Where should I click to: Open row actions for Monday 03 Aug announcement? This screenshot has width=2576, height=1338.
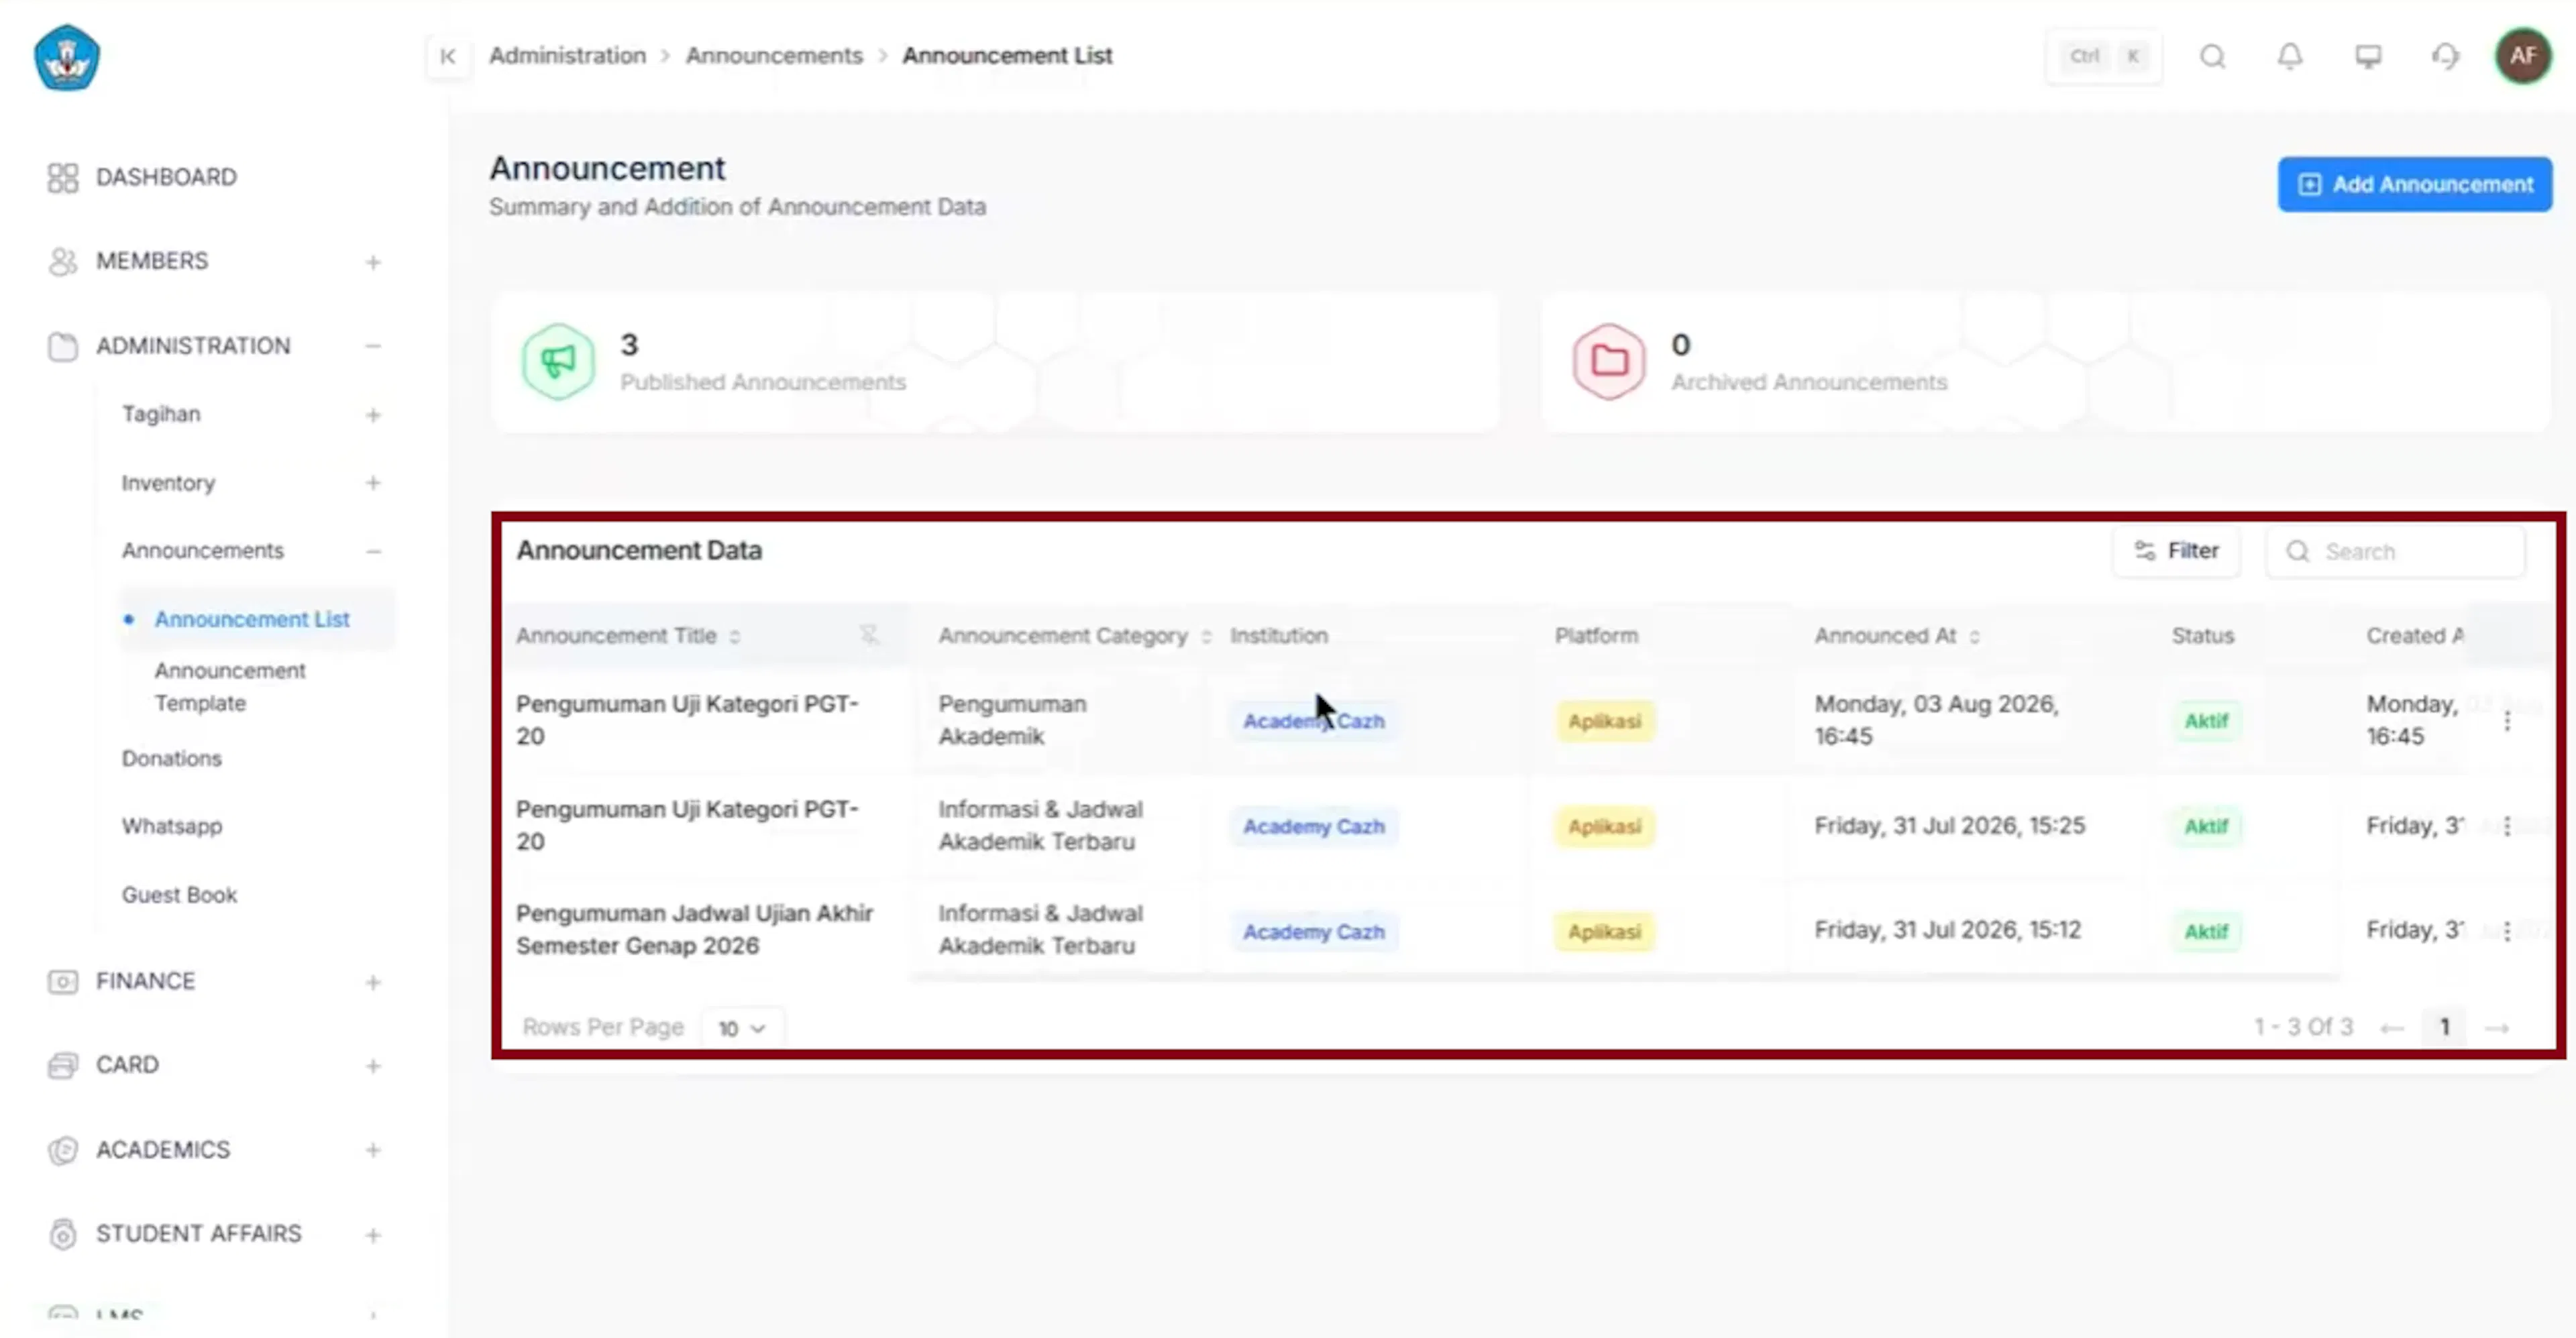point(2507,721)
